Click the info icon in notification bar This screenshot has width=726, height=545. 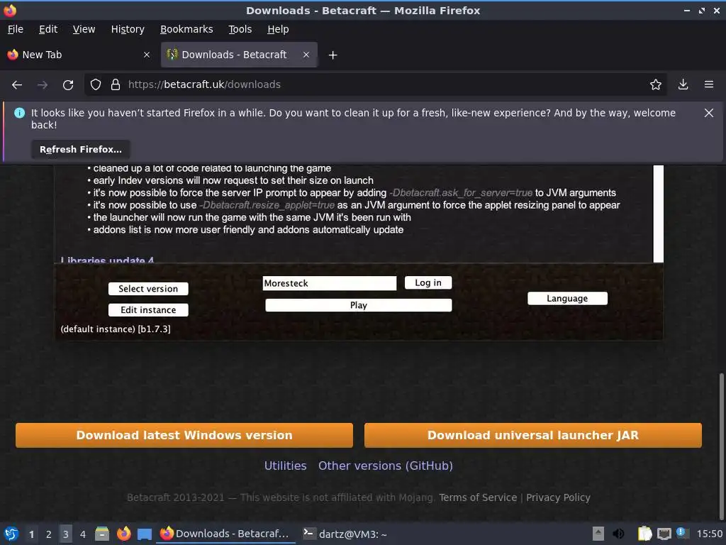click(x=19, y=113)
